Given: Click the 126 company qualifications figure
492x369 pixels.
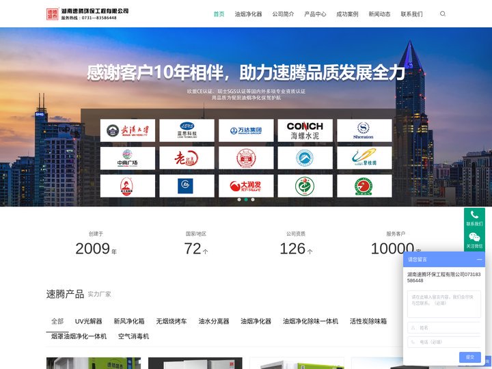Looking at the screenshot, I should tap(292, 249).
